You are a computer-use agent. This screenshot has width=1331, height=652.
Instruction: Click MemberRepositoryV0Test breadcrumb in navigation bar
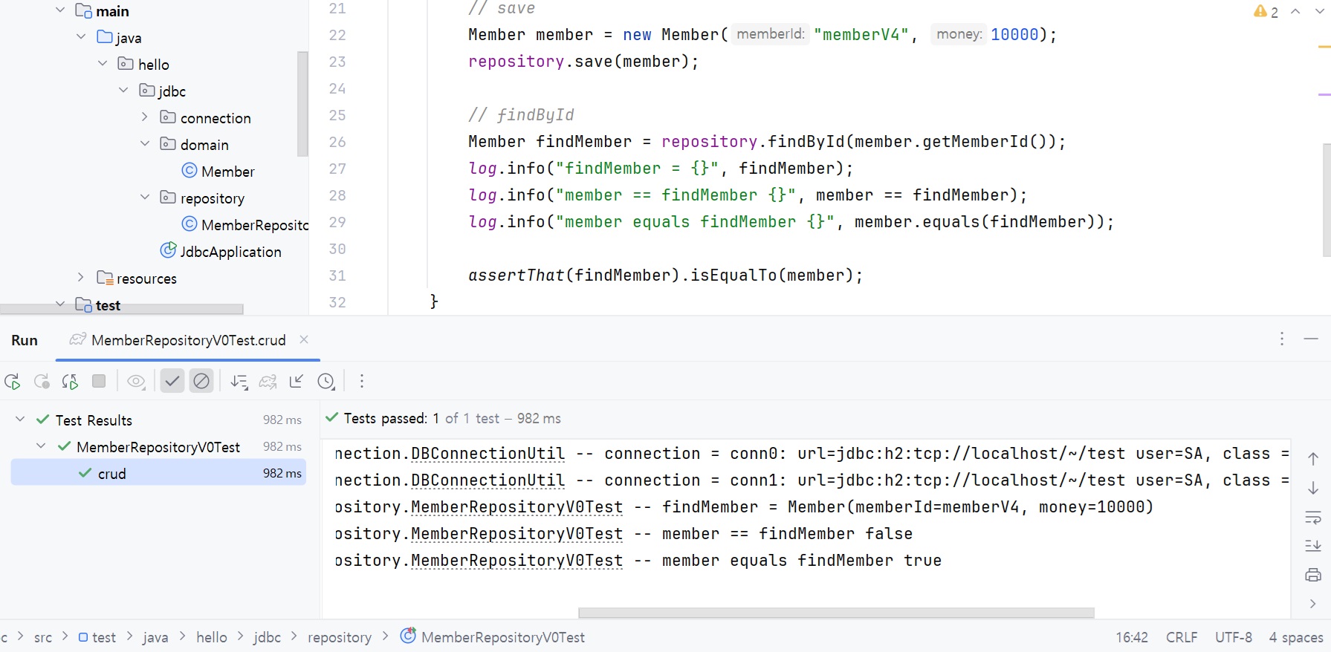(493, 637)
